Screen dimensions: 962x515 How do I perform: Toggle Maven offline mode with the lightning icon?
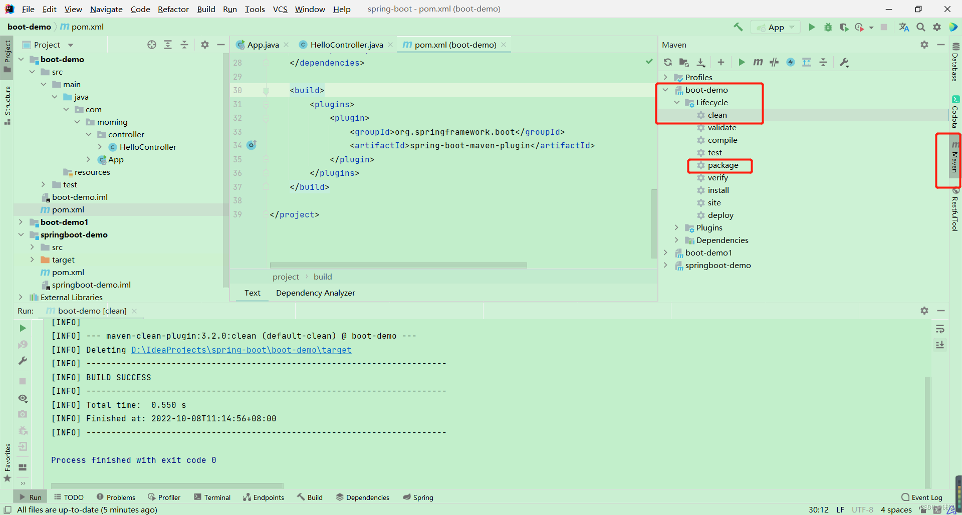click(791, 62)
